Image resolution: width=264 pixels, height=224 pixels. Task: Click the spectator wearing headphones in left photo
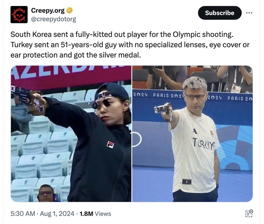[46, 193]
